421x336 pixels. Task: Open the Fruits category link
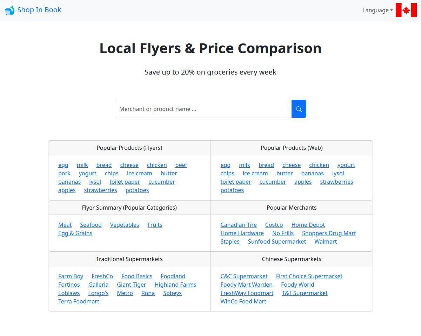(x=155, y=225)
